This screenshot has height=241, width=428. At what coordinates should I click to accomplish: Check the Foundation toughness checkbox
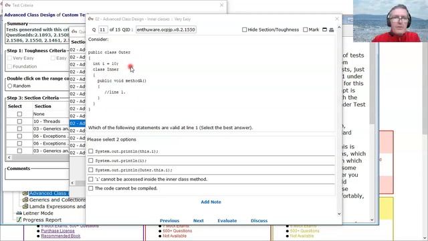[10, 66]
